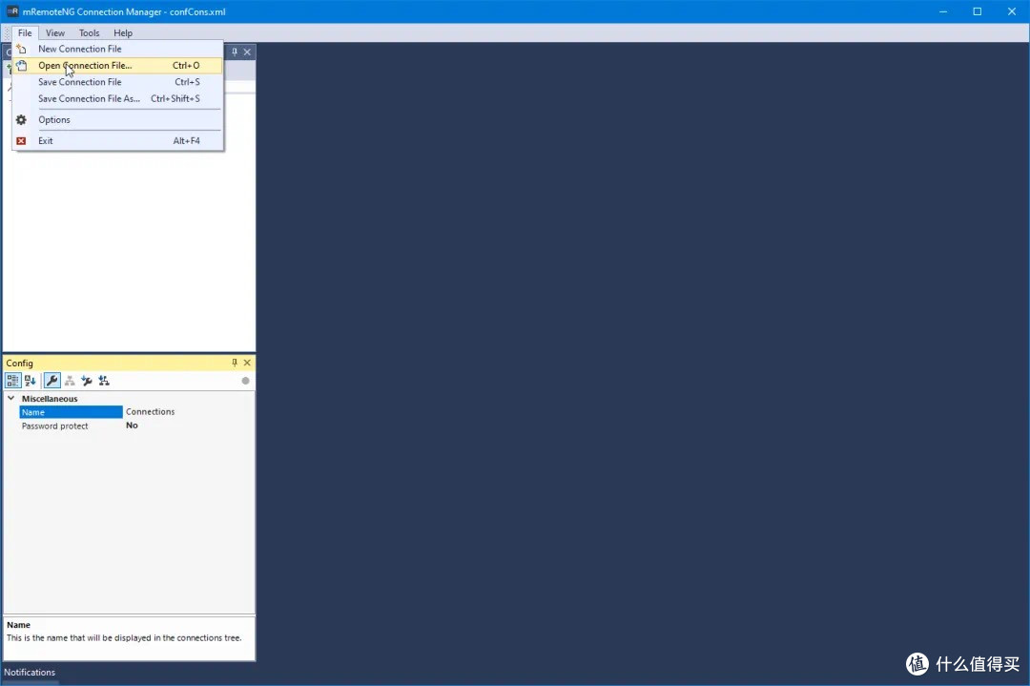Select Categorized view icon in Config toolbar
This screenshot has width=1030, height=686.
pyautogui.click(x=12, y=381)
